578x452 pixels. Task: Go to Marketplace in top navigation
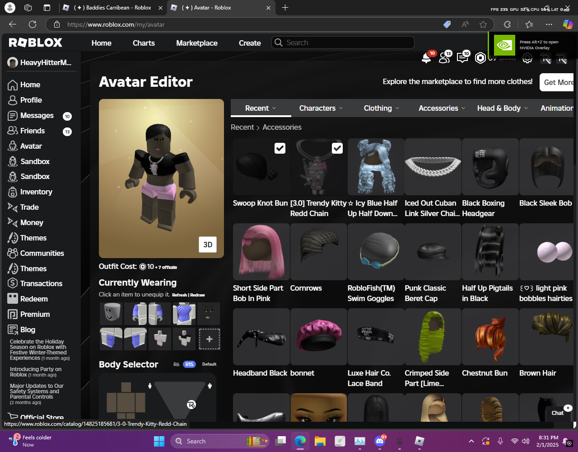pyautogui.click(x=197, y=43)
